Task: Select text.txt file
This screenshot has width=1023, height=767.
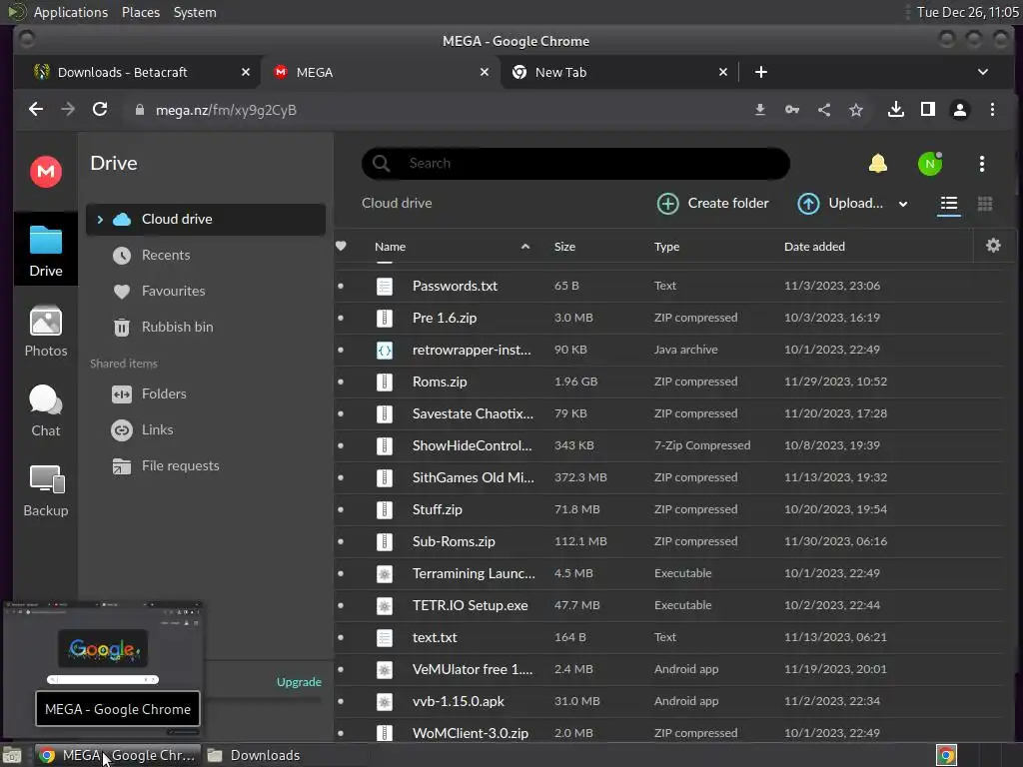Action: [668, 637]
